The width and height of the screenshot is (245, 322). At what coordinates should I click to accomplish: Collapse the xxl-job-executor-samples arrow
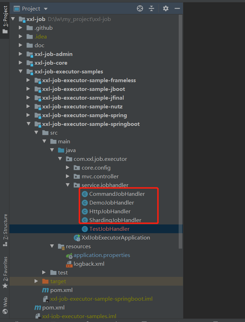21,71
